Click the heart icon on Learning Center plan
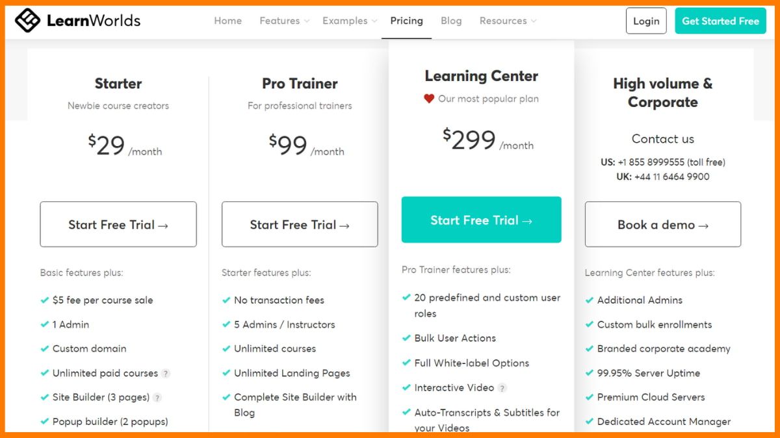The image size is (780, 438). (428, 99)
